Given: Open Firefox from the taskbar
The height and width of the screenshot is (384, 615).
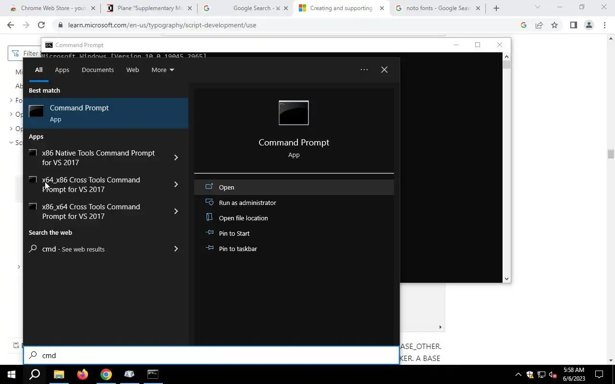Looking at the screenshot, I should [82, 374].
